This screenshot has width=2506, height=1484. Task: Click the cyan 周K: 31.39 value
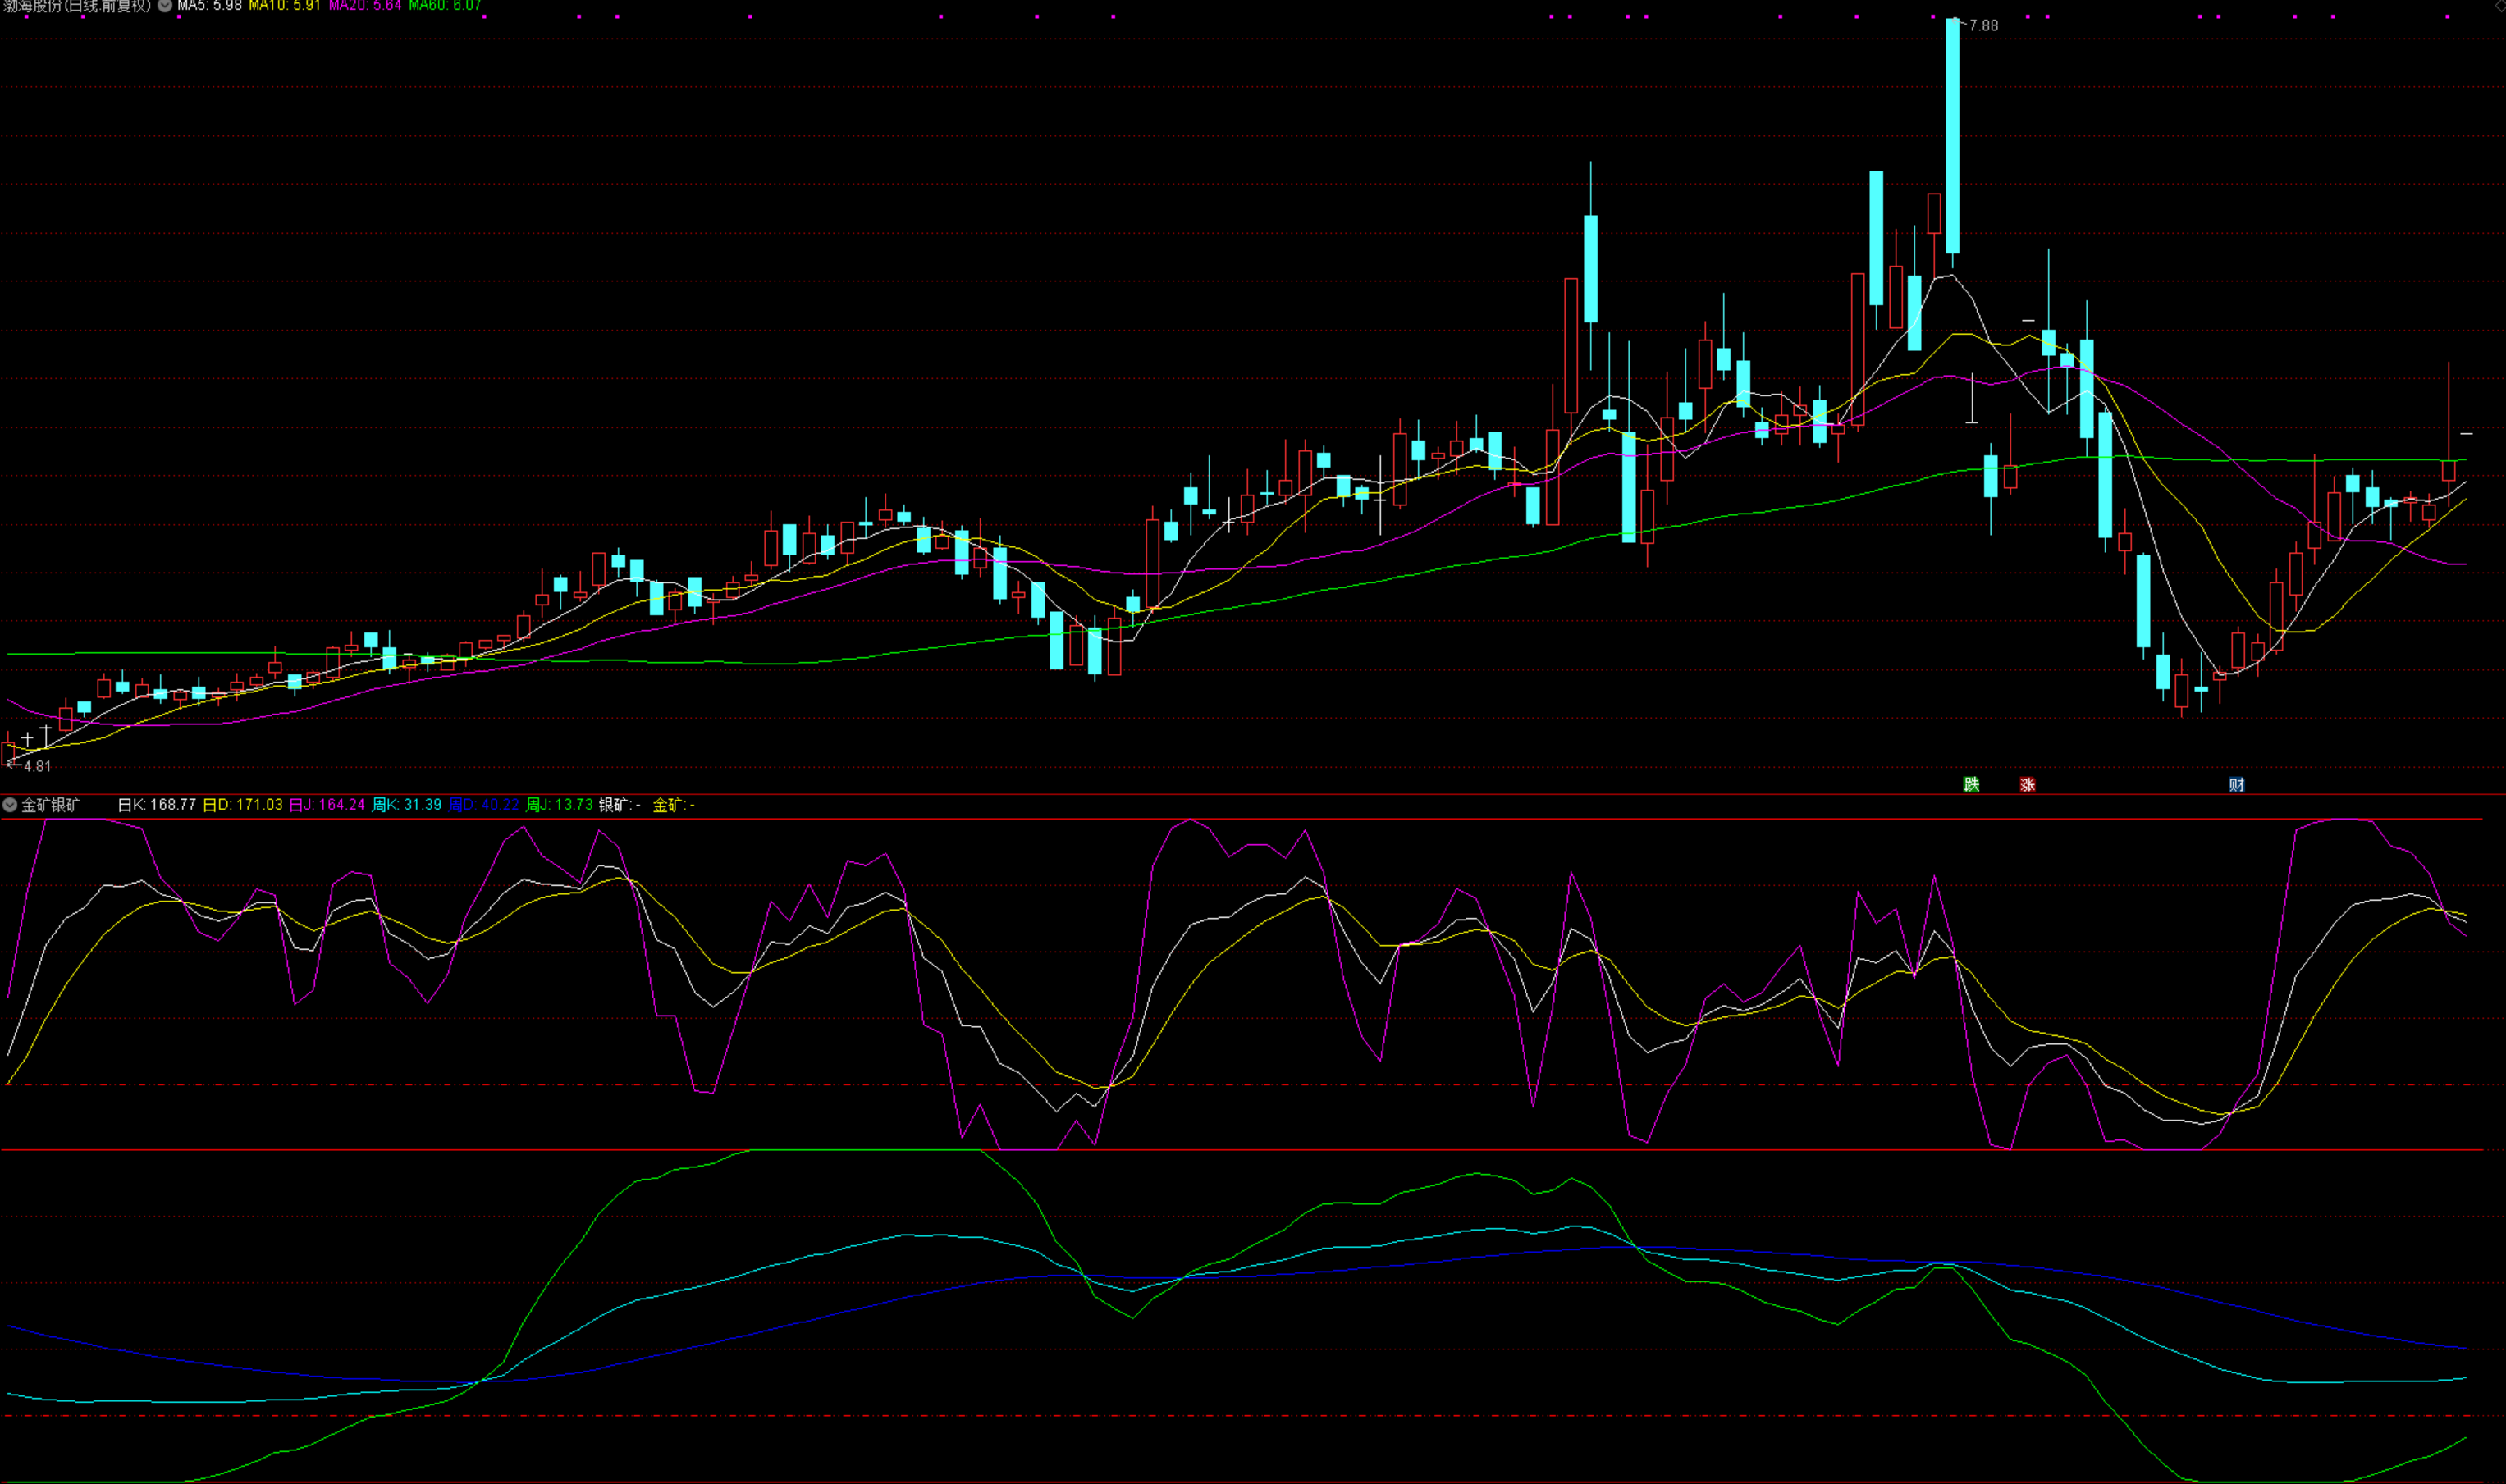tap(407, 805)
